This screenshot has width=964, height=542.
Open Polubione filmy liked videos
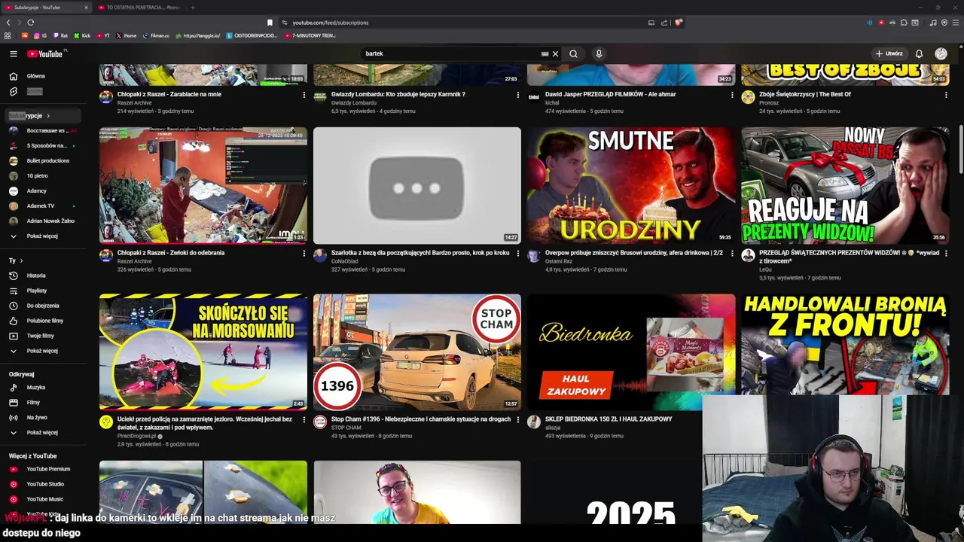[x=44, y=321]
